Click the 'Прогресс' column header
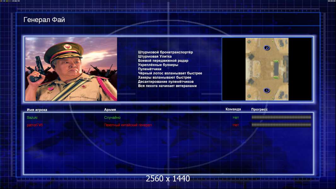336x189 pixels. pyautogui.click(x=259, y=109)
